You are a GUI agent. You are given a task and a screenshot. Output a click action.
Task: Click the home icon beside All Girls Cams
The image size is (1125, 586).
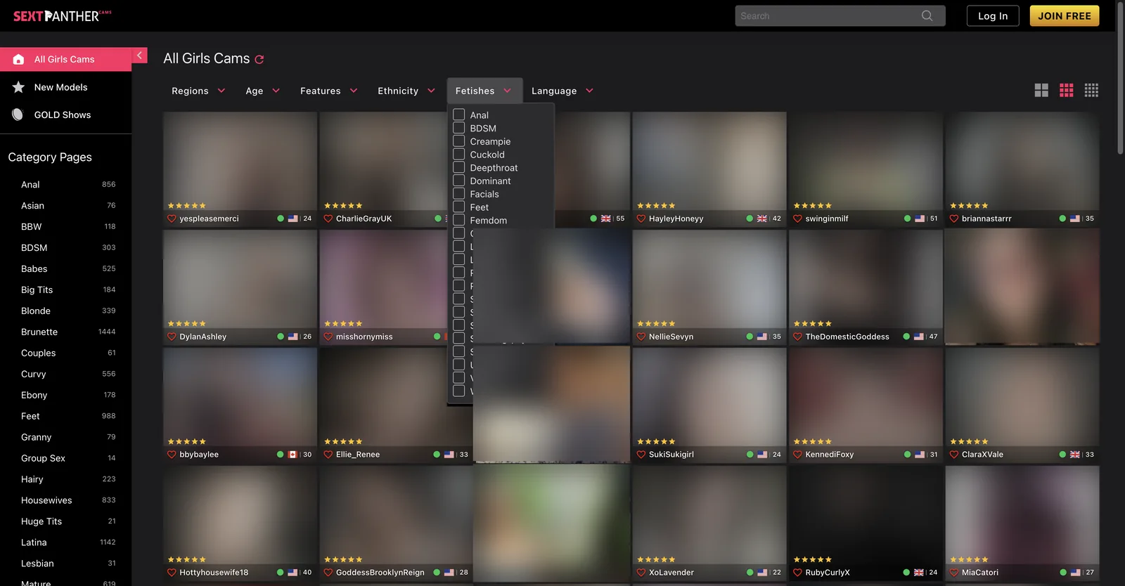click(18, 60)
